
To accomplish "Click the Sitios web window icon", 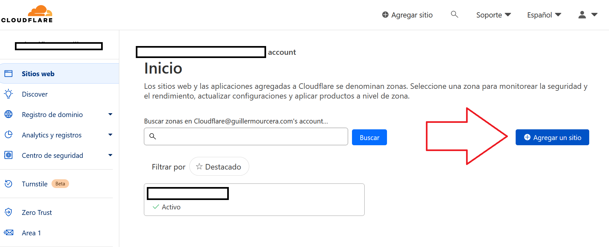I will point(8,74).
